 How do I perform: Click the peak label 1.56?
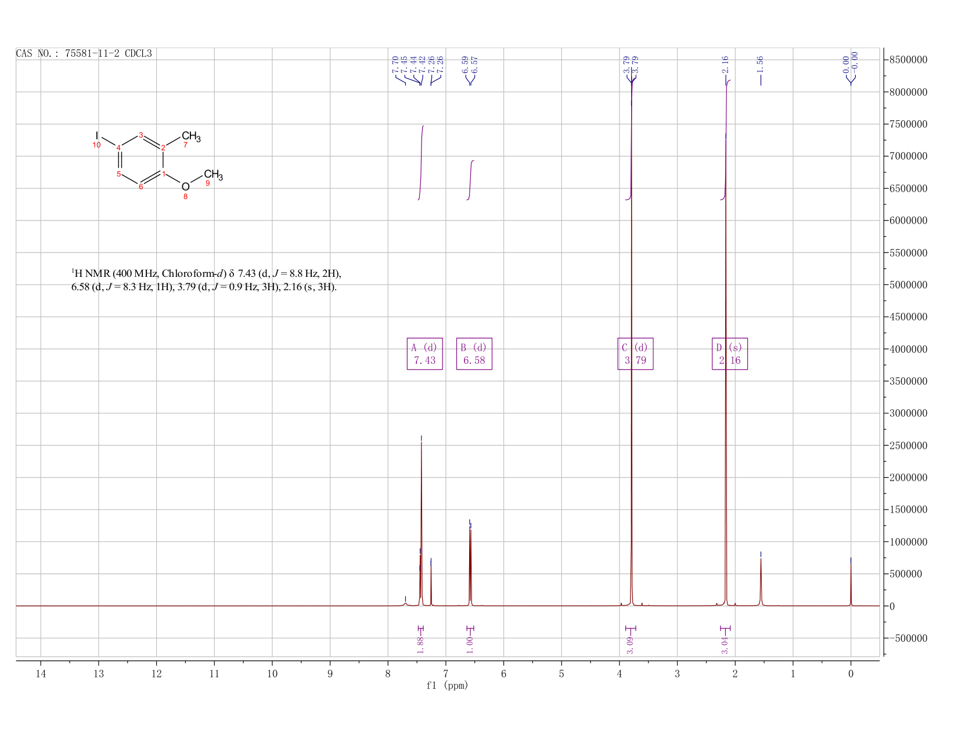[761, 63]
